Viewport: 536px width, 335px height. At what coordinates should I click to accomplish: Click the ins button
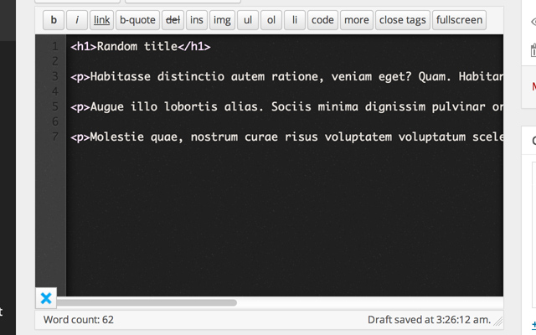[x=197, y=20]
